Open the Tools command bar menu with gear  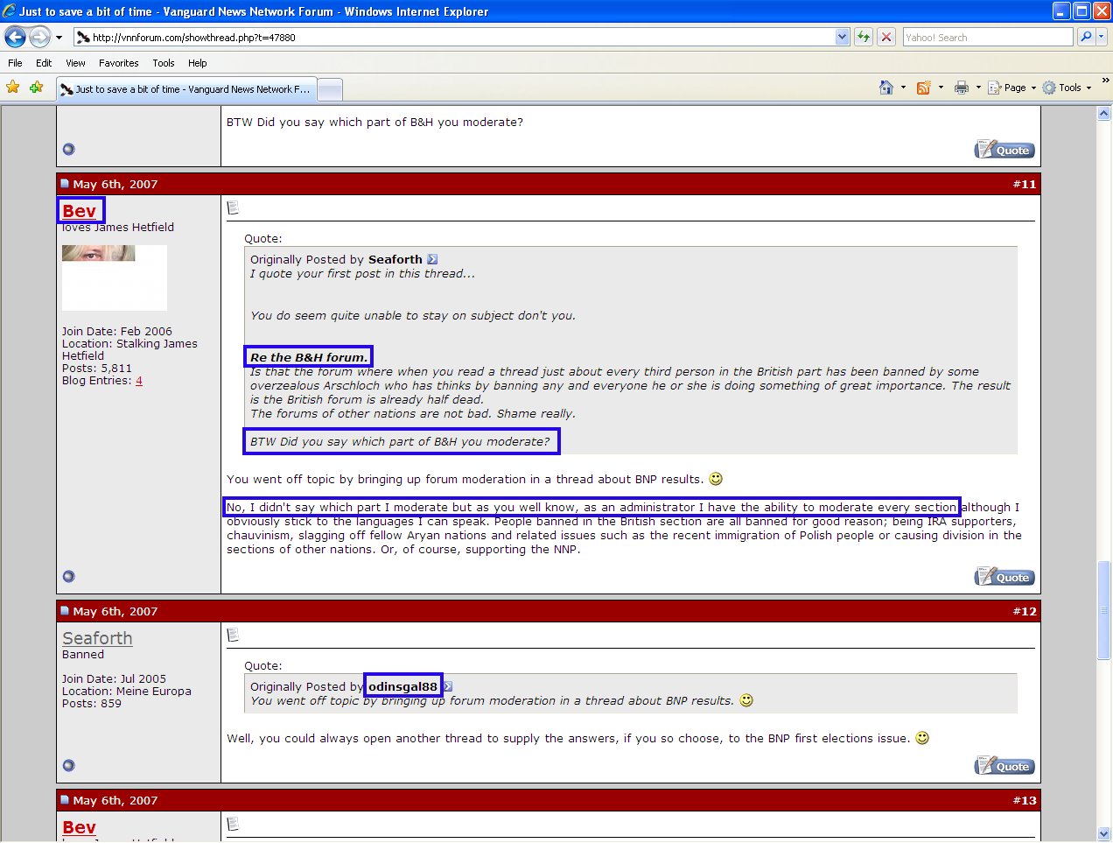[x=1067, y=88]
